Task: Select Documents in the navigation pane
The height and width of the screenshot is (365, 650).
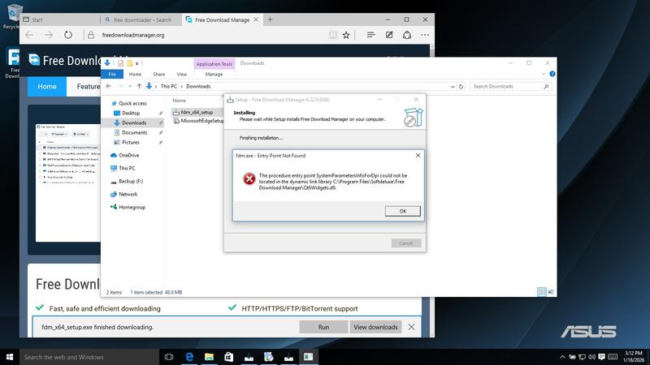Action: point(134,132)
